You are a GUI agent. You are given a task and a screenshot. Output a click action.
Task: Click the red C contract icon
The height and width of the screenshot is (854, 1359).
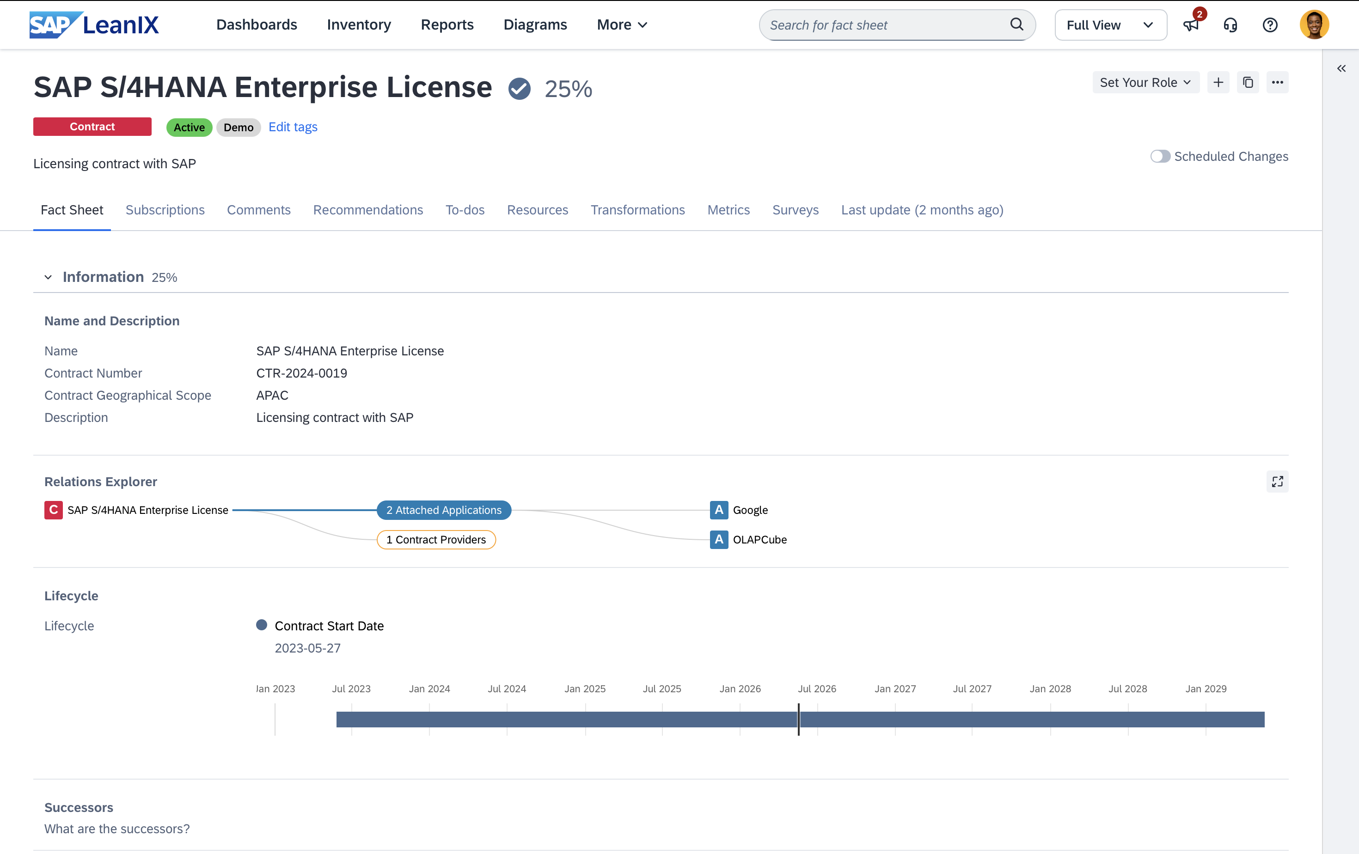tap(54, 510)
